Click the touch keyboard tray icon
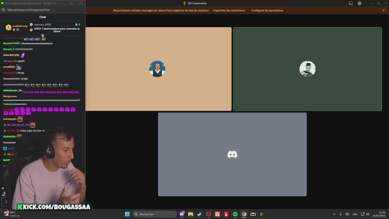Viewport: 389px width, 219px height. tap(347, 214)
